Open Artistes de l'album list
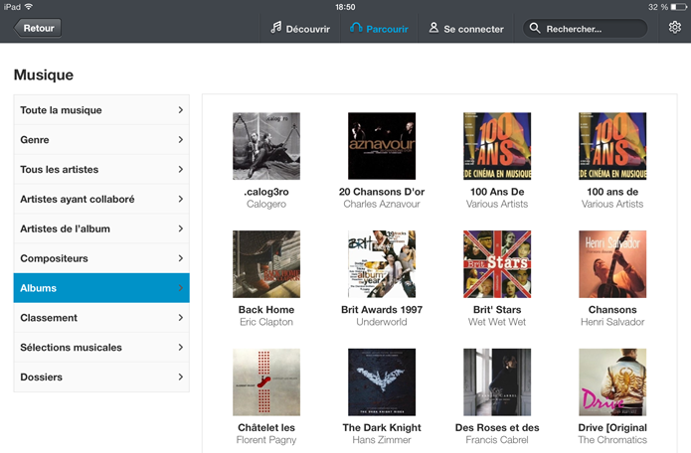This screenshot has height=453, width=691. pos(101,228)
